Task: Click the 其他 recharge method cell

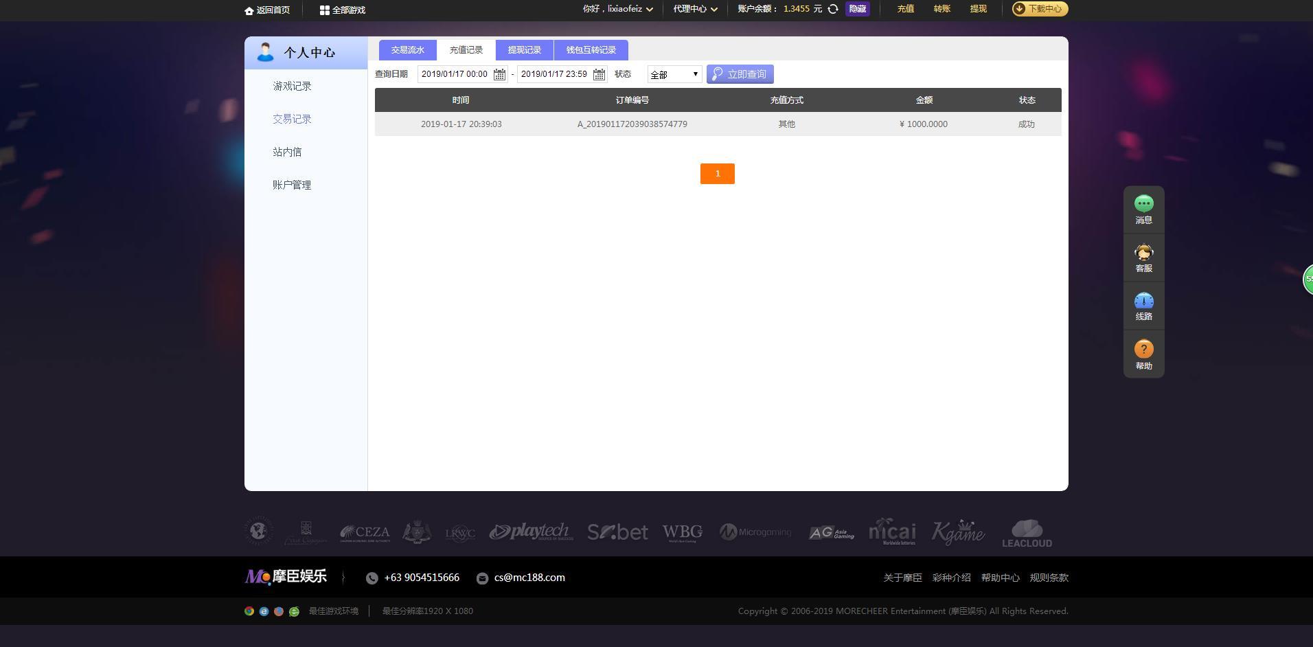Action: (x=787, y=124)
